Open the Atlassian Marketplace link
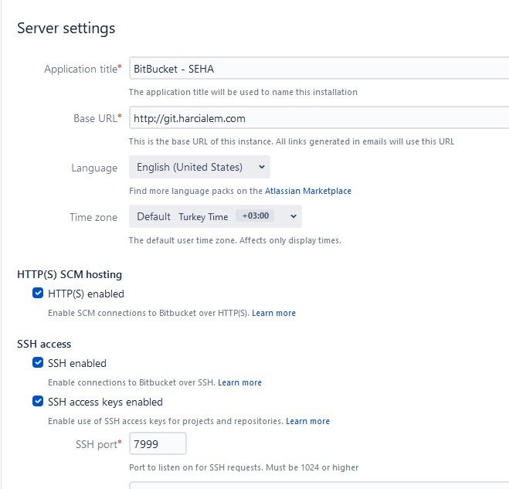 point(308,191)
